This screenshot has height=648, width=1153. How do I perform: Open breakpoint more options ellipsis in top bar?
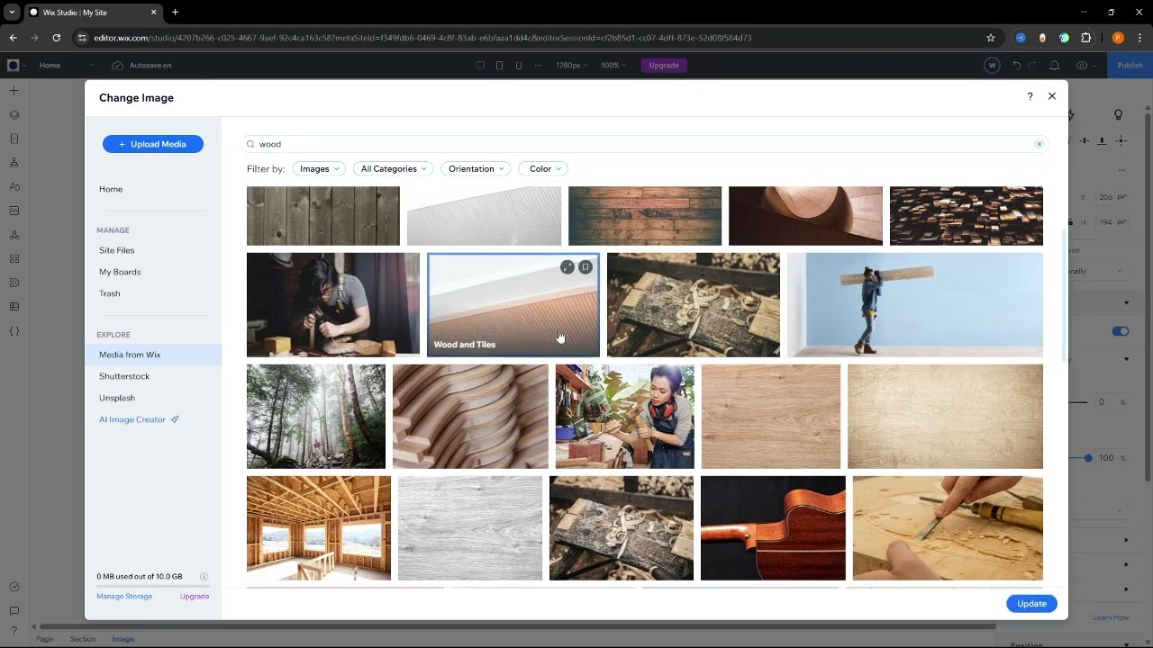point(539,65)
